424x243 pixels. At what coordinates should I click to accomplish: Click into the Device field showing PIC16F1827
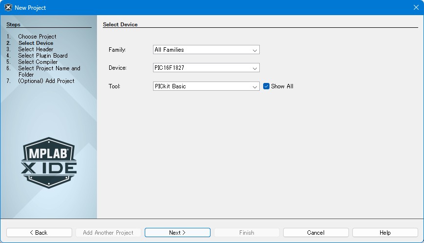point(201,68)
